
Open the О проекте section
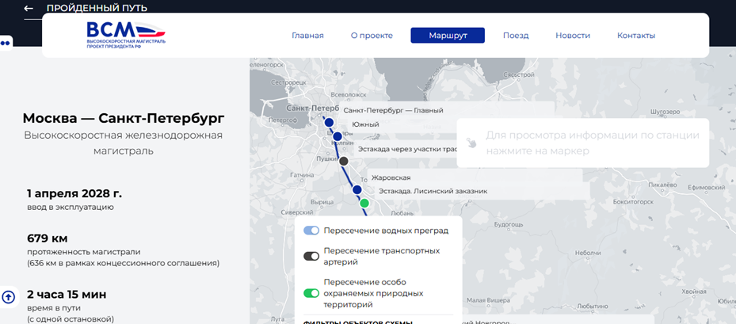[x=372, y=36]
